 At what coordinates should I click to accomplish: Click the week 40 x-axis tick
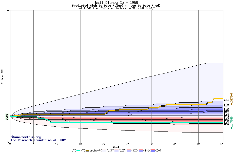pos(198,144)
